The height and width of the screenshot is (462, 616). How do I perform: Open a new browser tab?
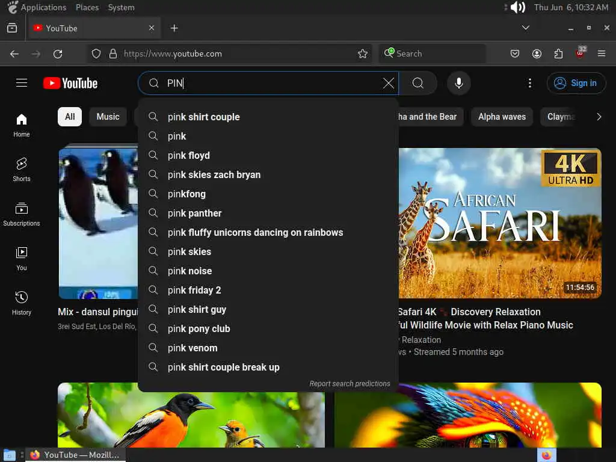(174, 28)
